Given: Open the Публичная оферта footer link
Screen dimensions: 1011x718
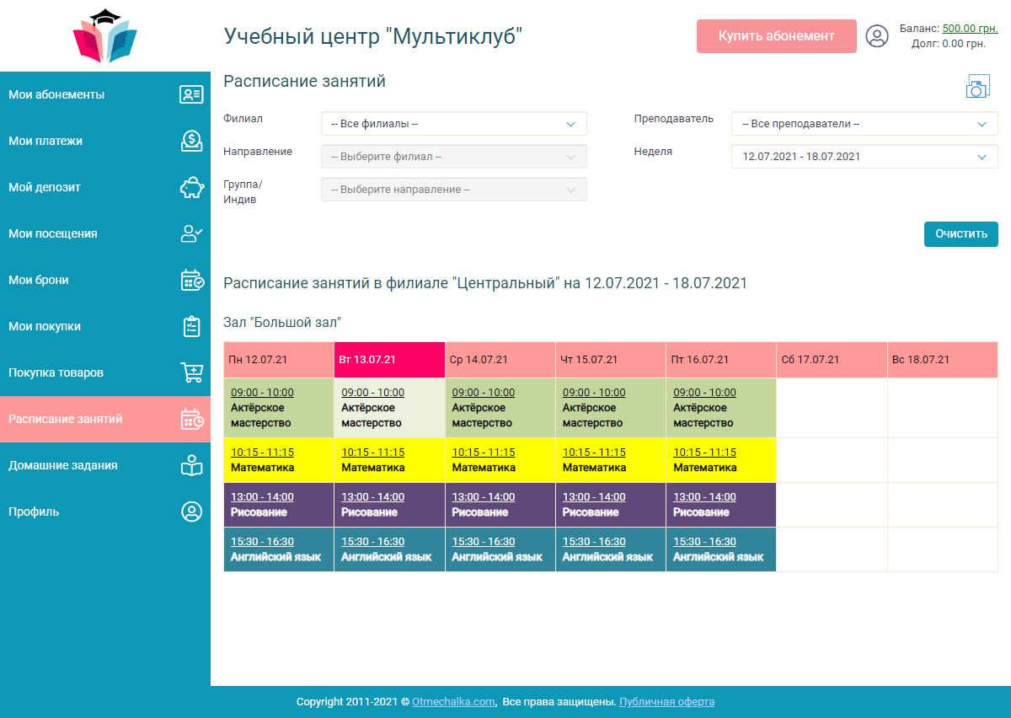Looking at the screenshot, I should (666, 702).
